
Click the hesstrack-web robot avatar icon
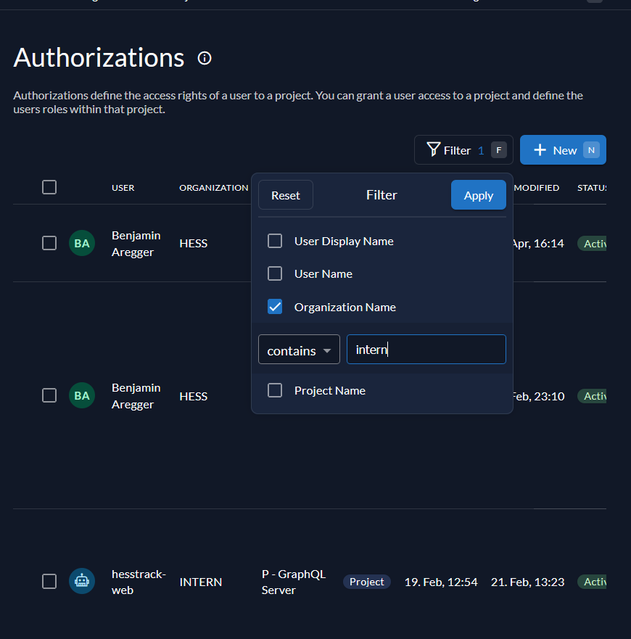tap(82, 581)
